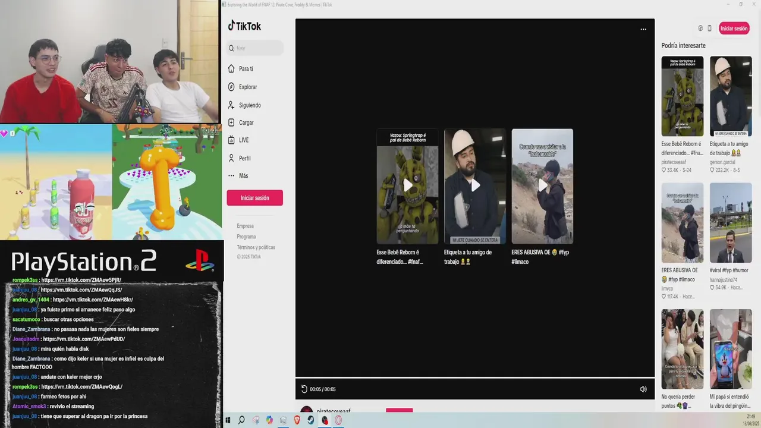Open the news reporter #viral #fyp #humor thumbnail
This screenshot has height=428, width=761.
pyautogui.click(x=731, y=222)
